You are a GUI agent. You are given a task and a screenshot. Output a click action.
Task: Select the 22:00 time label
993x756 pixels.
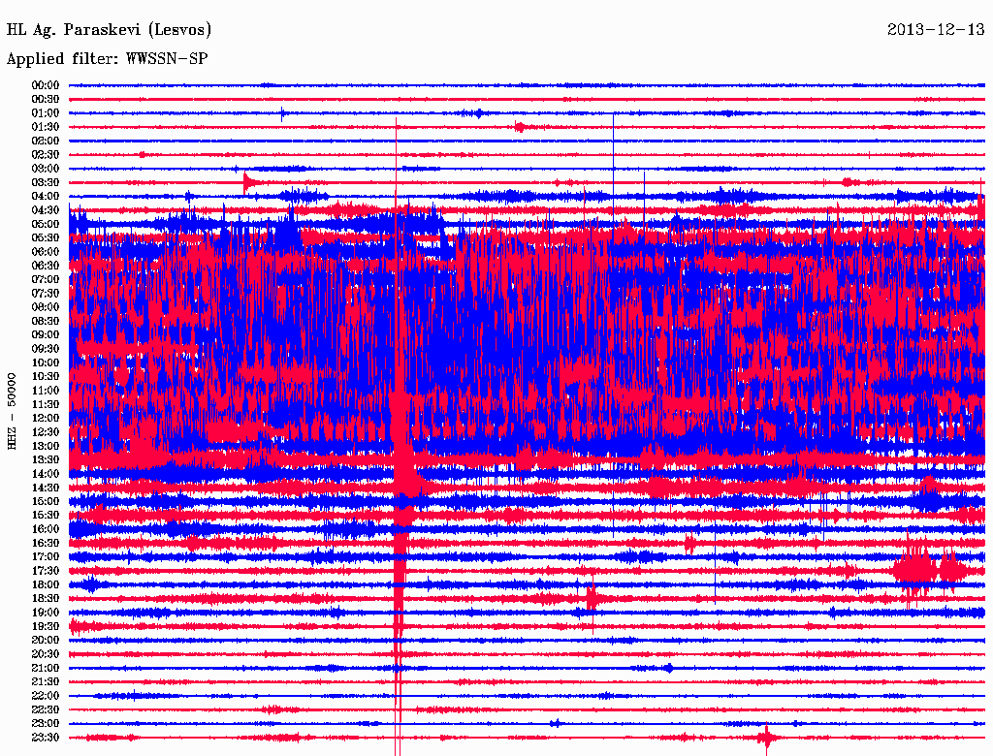pos(46,696)
